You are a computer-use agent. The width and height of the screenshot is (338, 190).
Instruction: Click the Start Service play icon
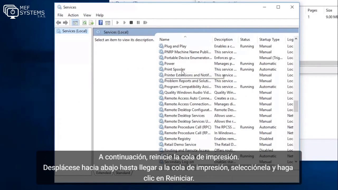tap(118, 23)
